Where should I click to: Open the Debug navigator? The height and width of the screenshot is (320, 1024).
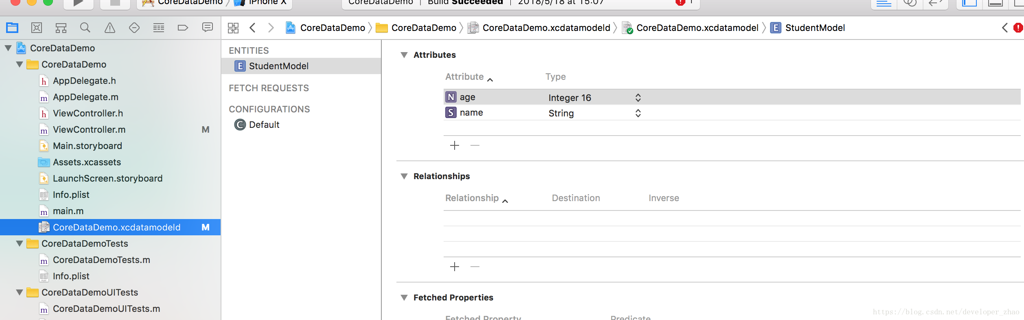pyautogui.click(x=159, y=28)
